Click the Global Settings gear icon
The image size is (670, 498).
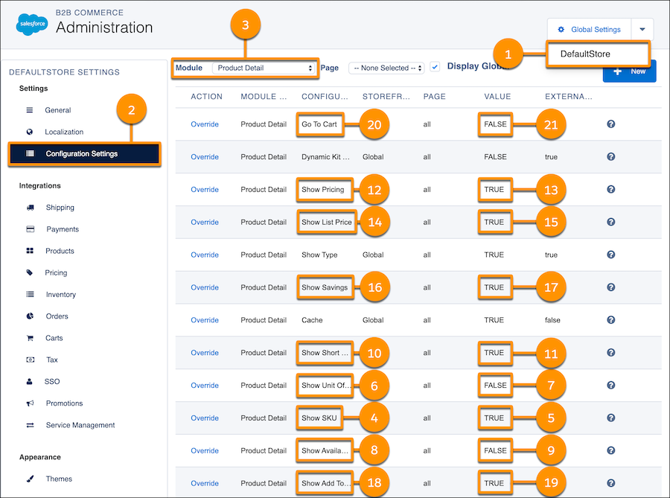[561, 30]
